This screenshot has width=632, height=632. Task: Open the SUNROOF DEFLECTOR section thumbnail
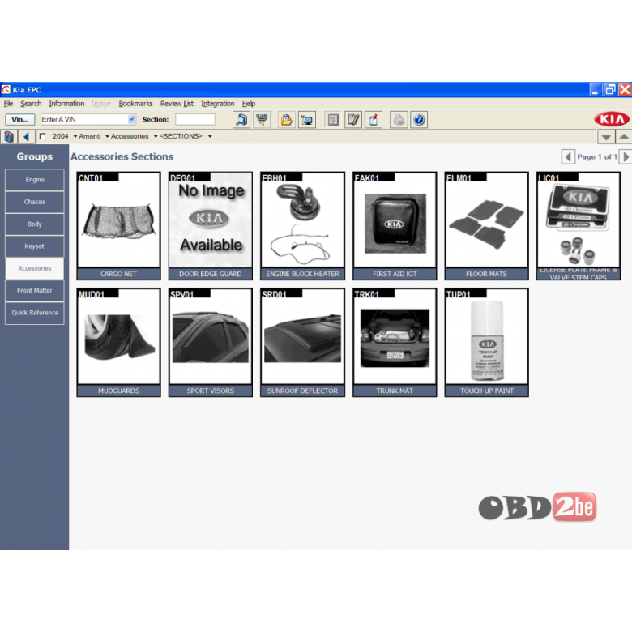(x=302, y=343)
